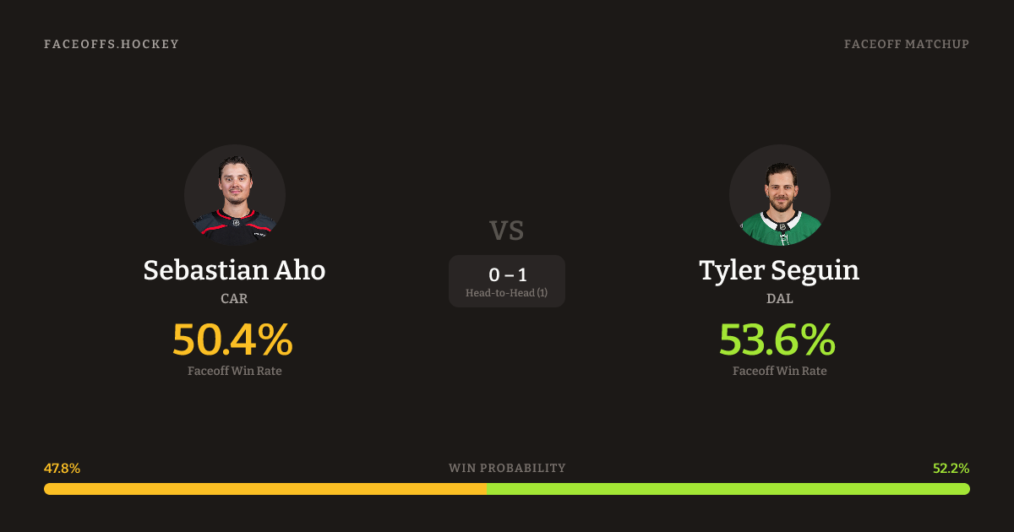Click the WIN PROBABILITY label

click(x=507, y=468)
